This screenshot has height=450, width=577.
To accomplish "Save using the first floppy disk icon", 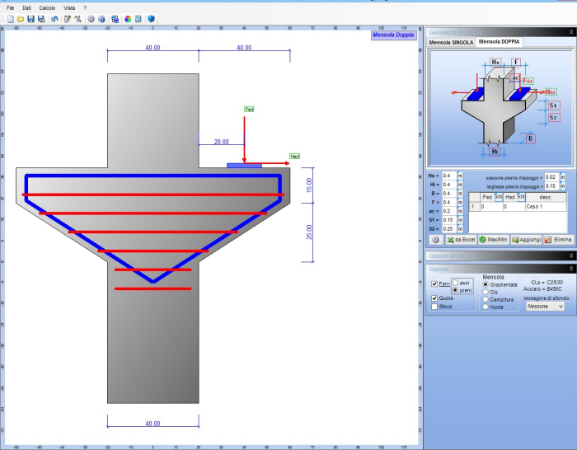I will (x=31, y=19).
